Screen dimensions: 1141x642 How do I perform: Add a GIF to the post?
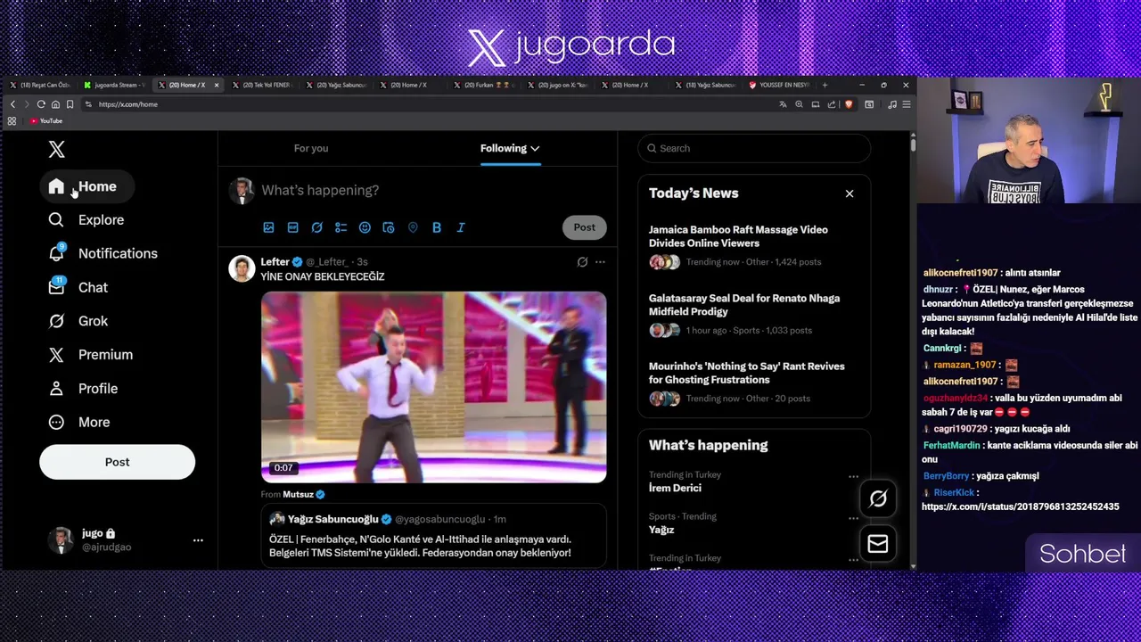pos(292,227)
